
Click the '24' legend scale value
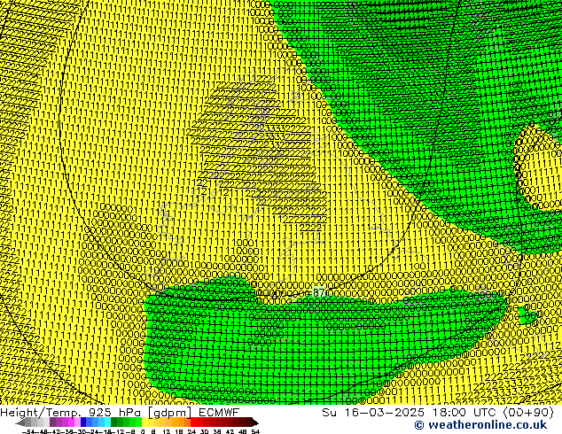tap(191, 432)
